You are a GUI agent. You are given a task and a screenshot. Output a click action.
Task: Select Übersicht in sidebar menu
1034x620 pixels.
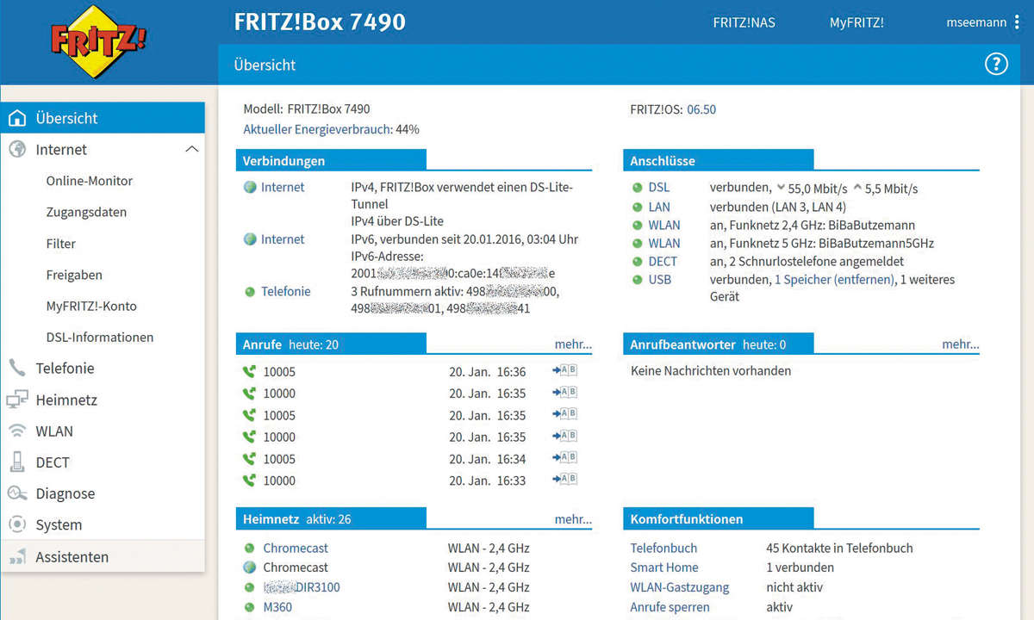point(103,118)
